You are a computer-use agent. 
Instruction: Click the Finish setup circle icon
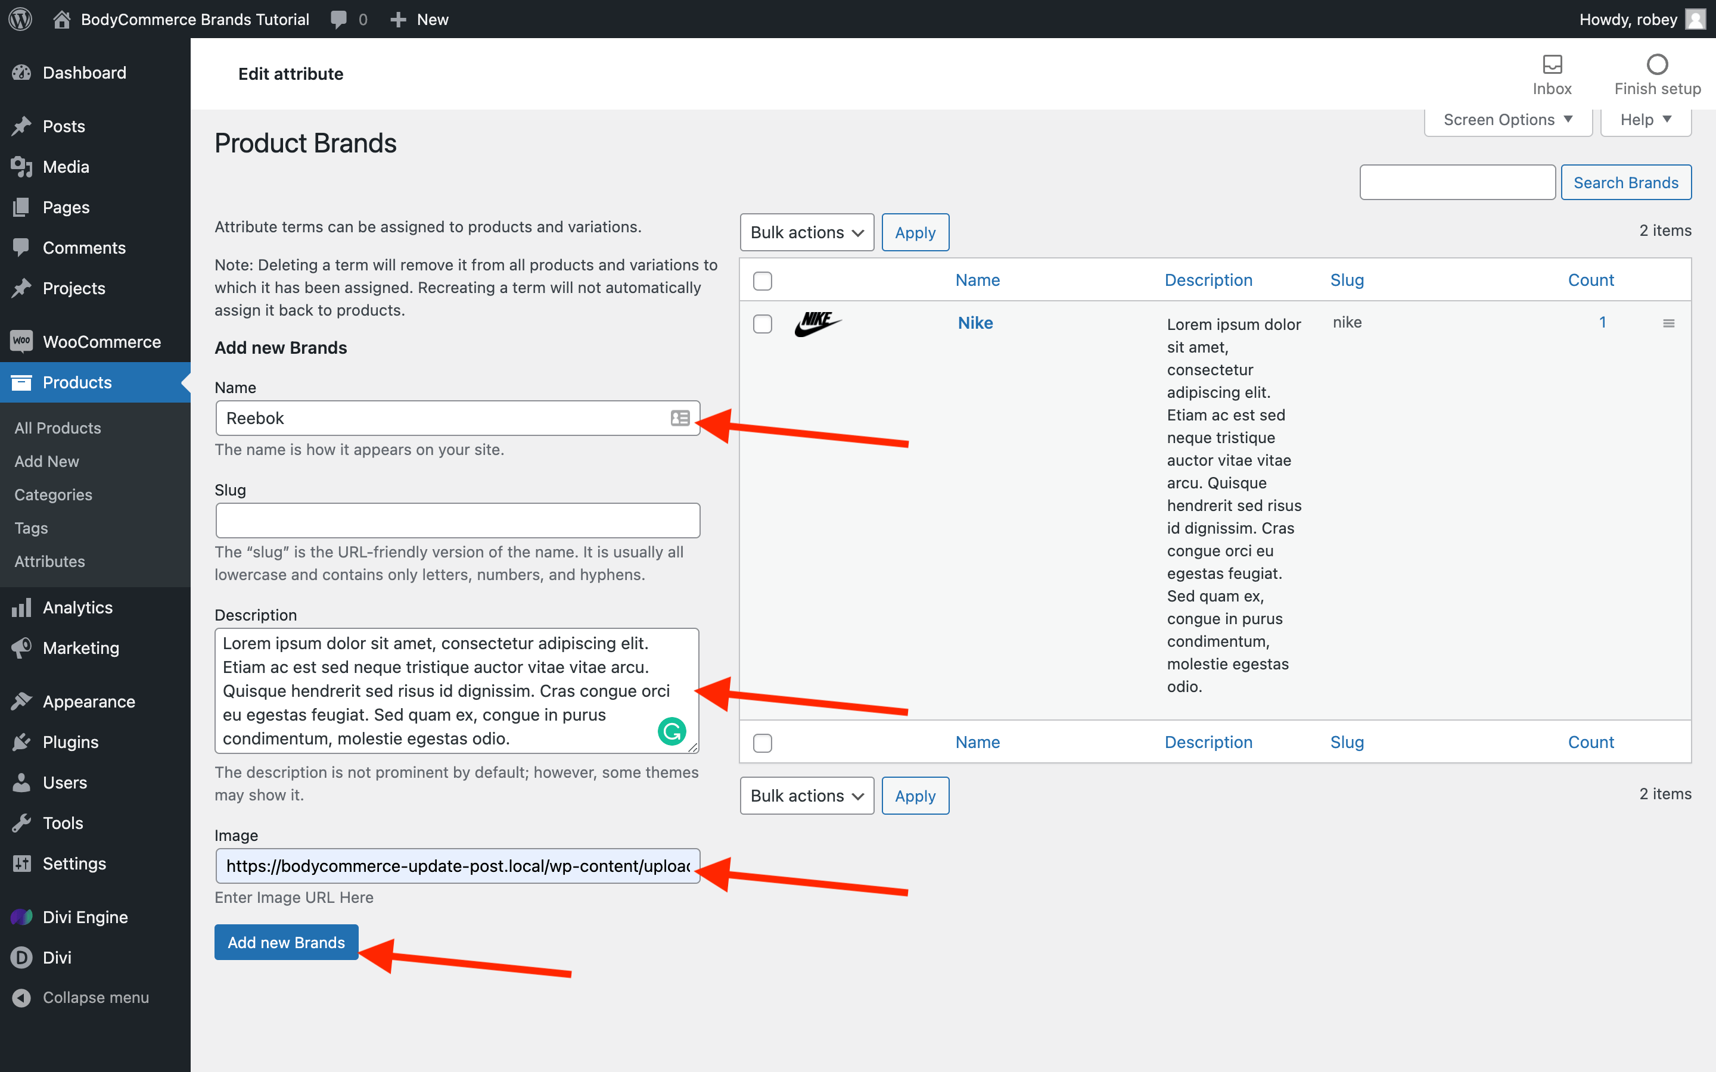1657,64
